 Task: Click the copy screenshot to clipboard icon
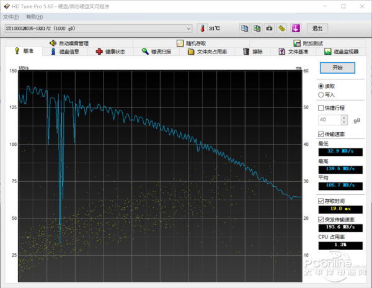pos(257,29)
